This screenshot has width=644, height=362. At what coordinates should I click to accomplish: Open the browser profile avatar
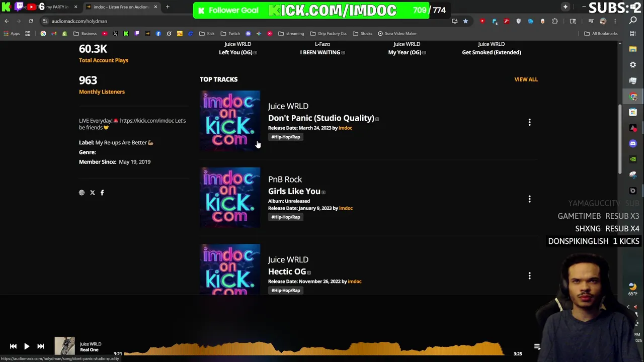click(x=603, y=21)
